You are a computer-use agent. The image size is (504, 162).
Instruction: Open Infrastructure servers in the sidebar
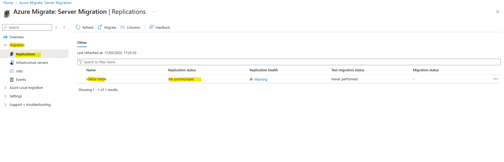(x=32, y=63)
